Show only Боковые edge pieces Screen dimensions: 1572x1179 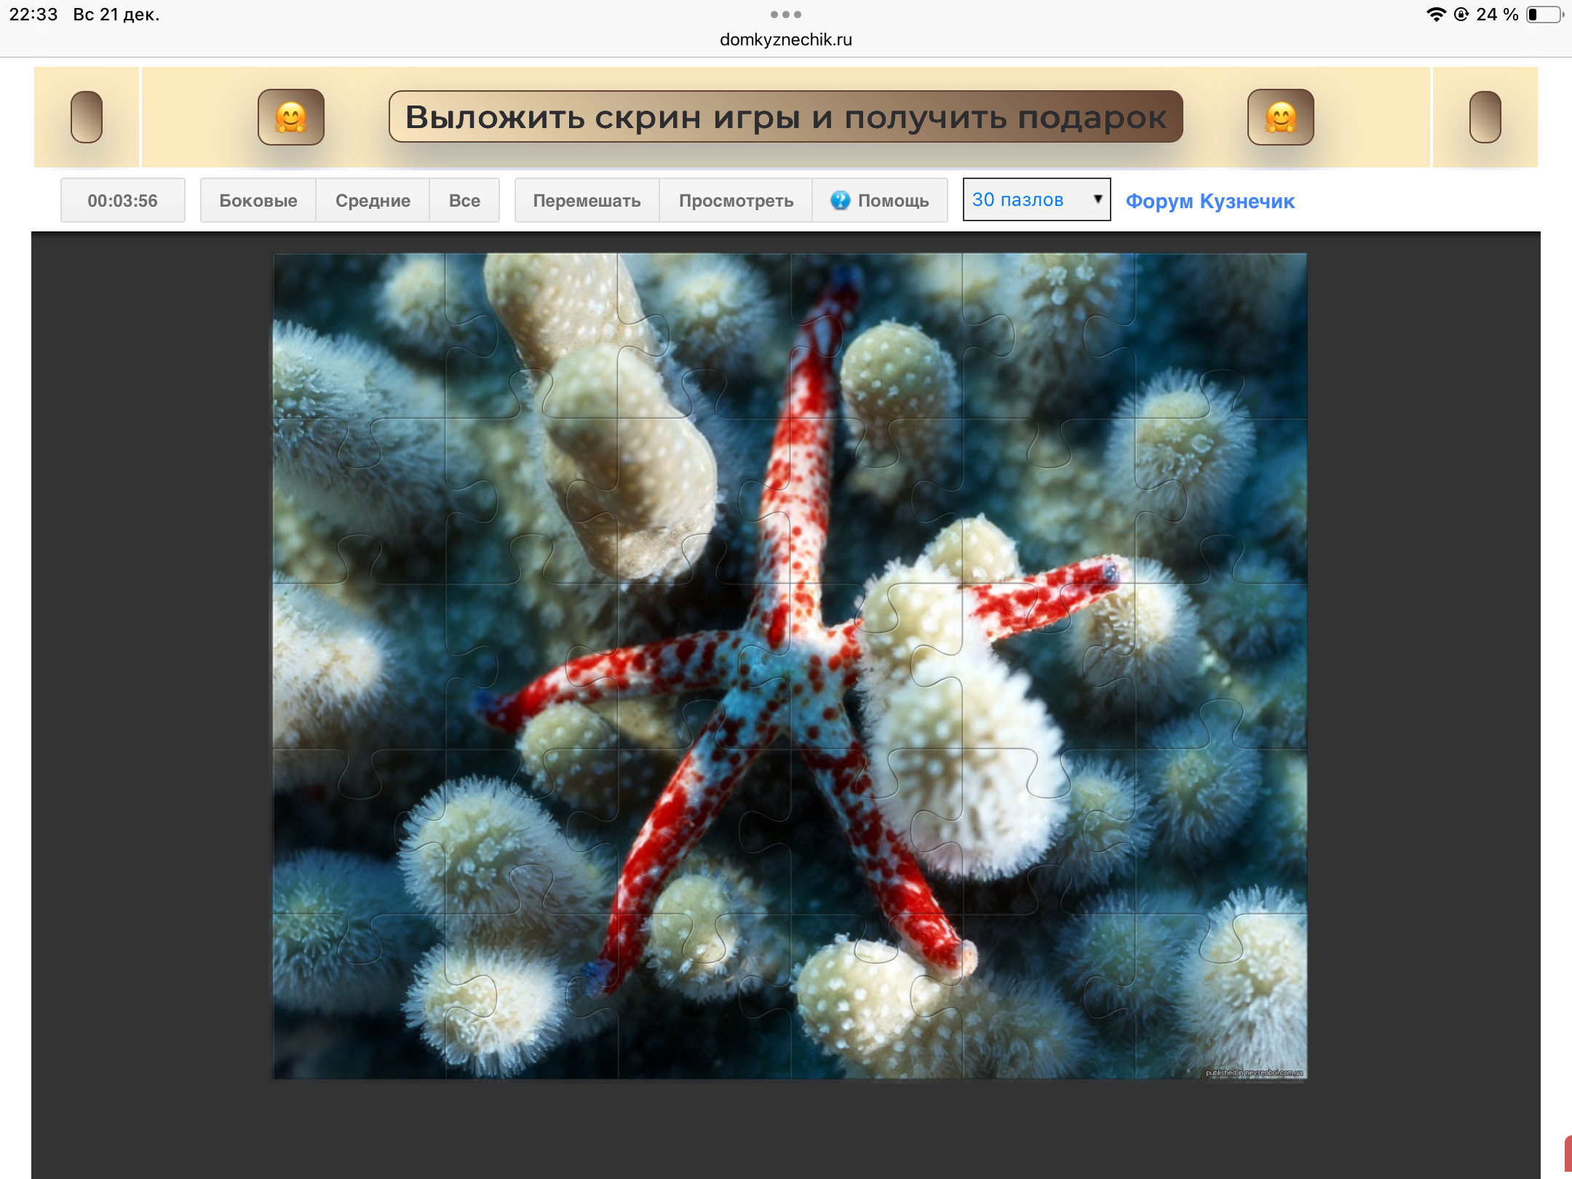point(258,200)
